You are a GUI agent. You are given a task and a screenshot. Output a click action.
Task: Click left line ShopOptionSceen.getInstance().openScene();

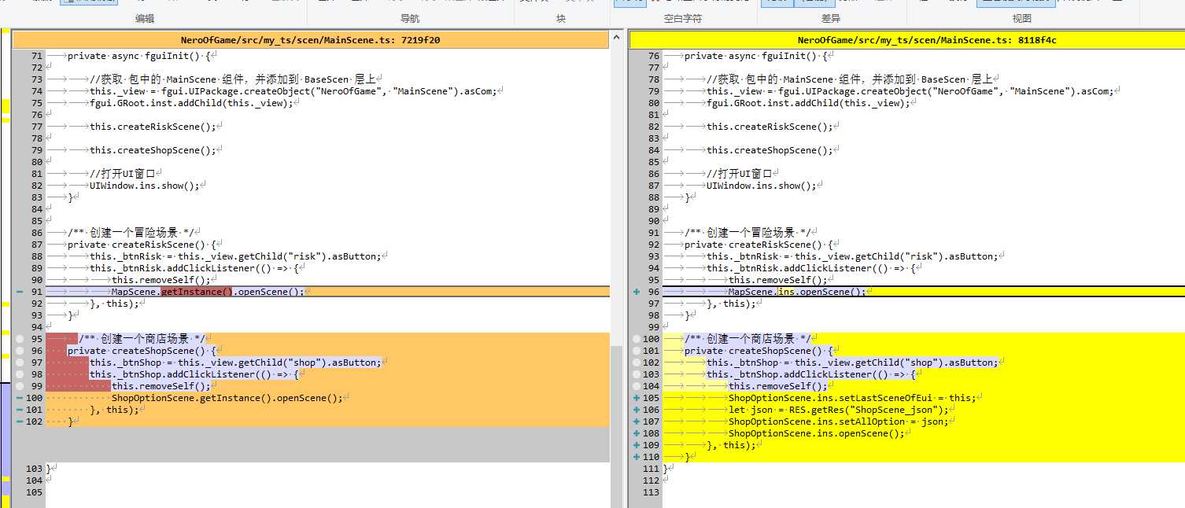coord(227,398)
